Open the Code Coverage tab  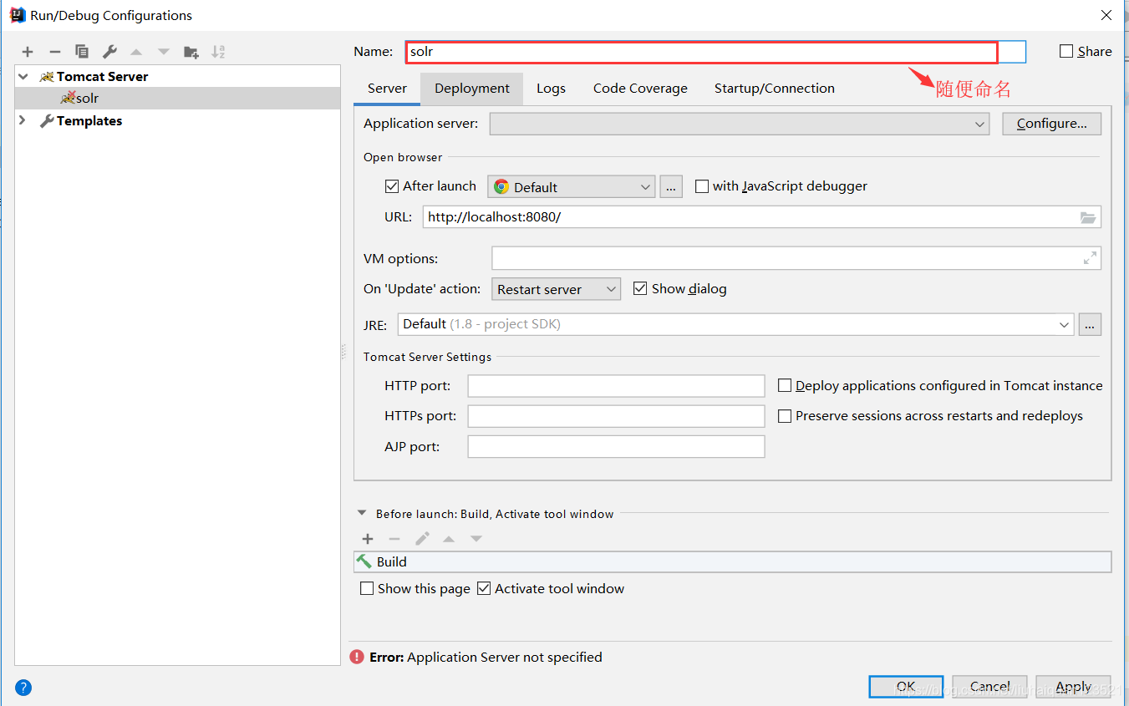[x=640, y=89]
